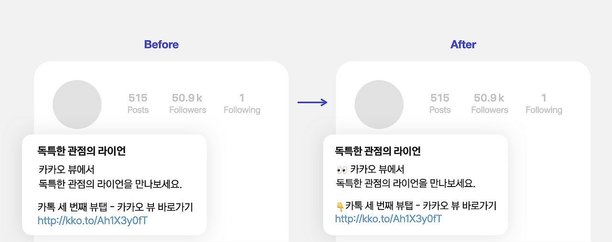This screenshot has height=242, width=612.
Task: Select the After heading label
Action: pyautogui.click(x=463, y=44)
